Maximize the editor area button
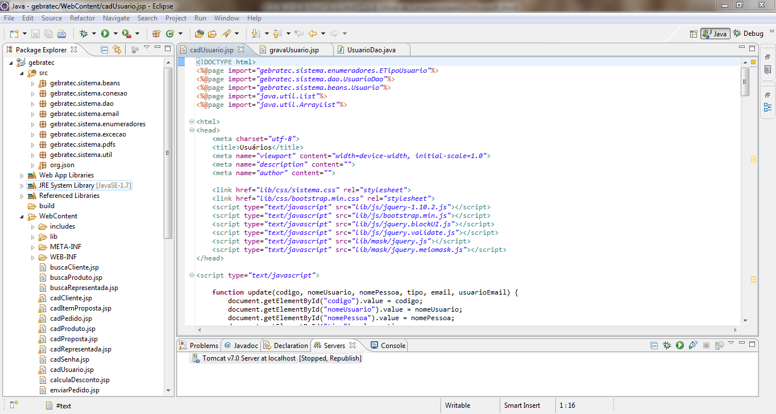 752,49
